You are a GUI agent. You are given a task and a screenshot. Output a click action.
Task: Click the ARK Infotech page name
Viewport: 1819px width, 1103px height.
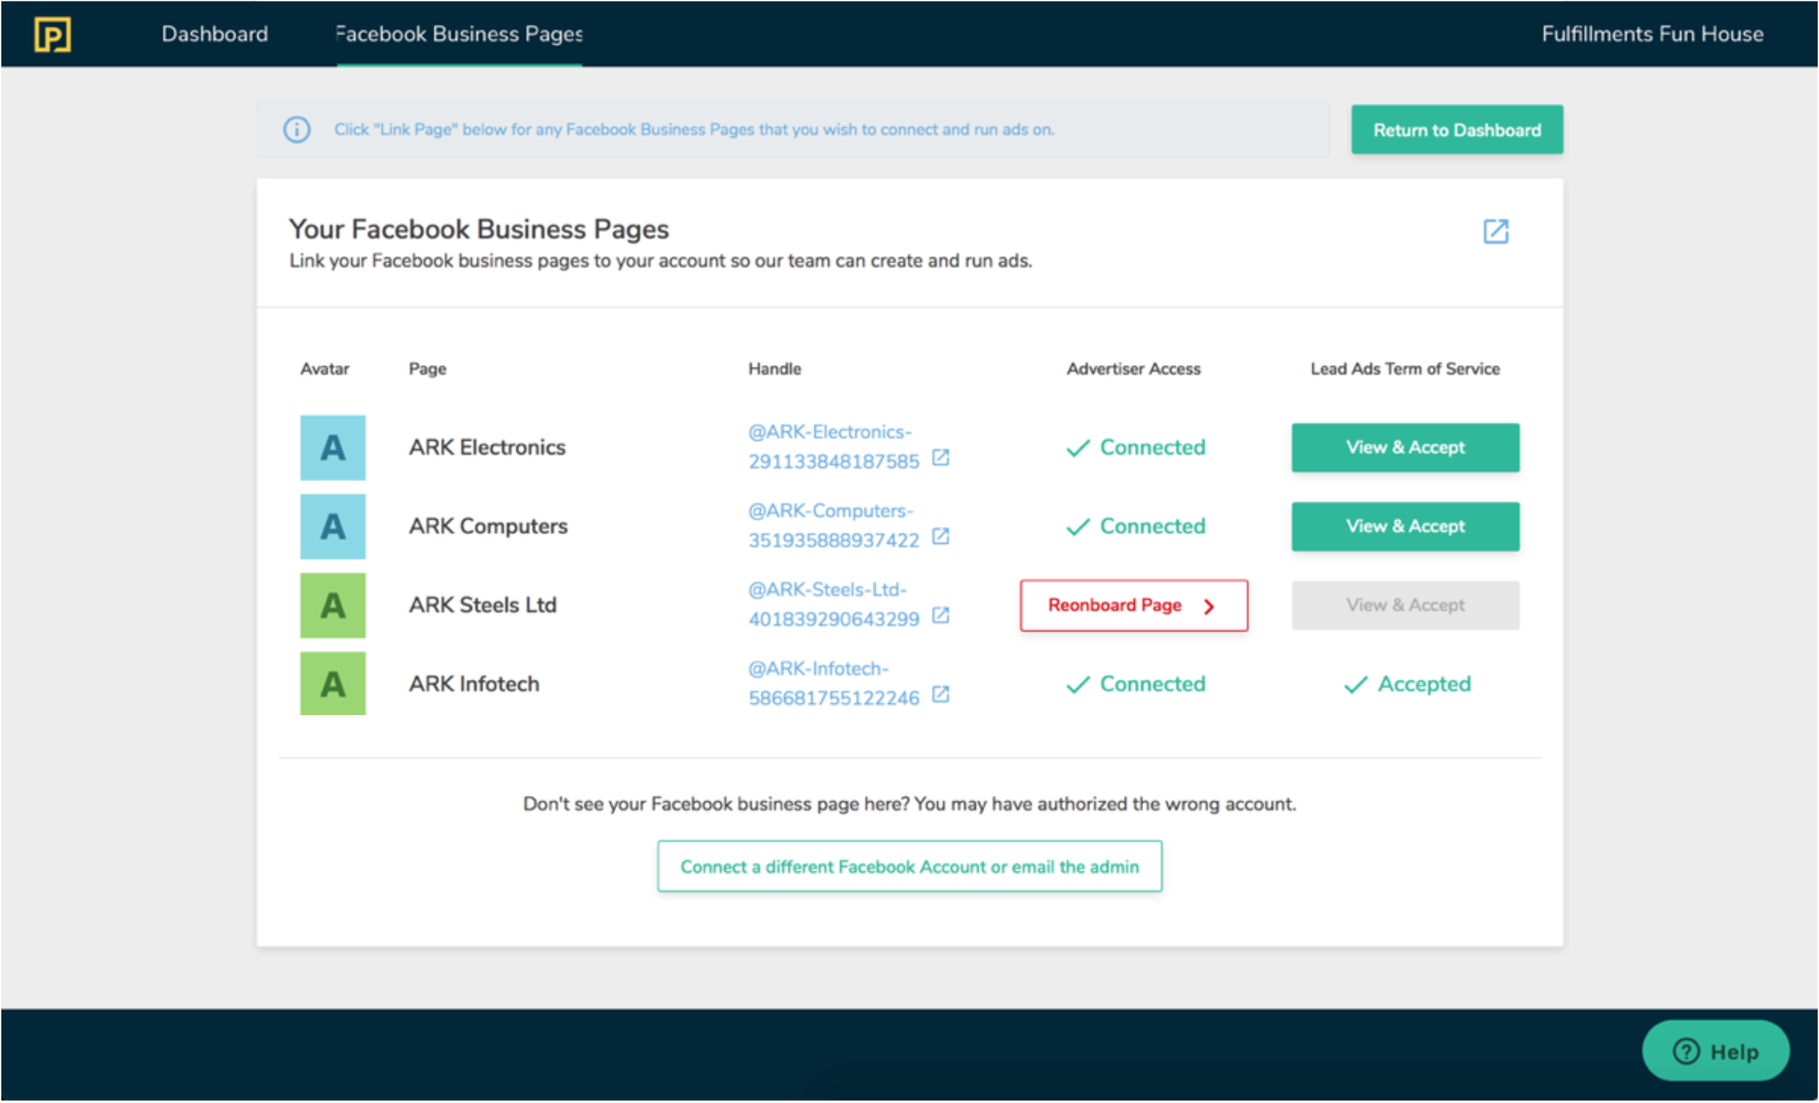coord(474,685)
